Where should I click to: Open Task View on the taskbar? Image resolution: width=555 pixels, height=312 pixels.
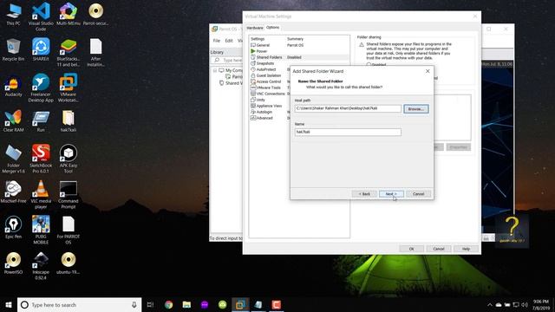(150, 304)
